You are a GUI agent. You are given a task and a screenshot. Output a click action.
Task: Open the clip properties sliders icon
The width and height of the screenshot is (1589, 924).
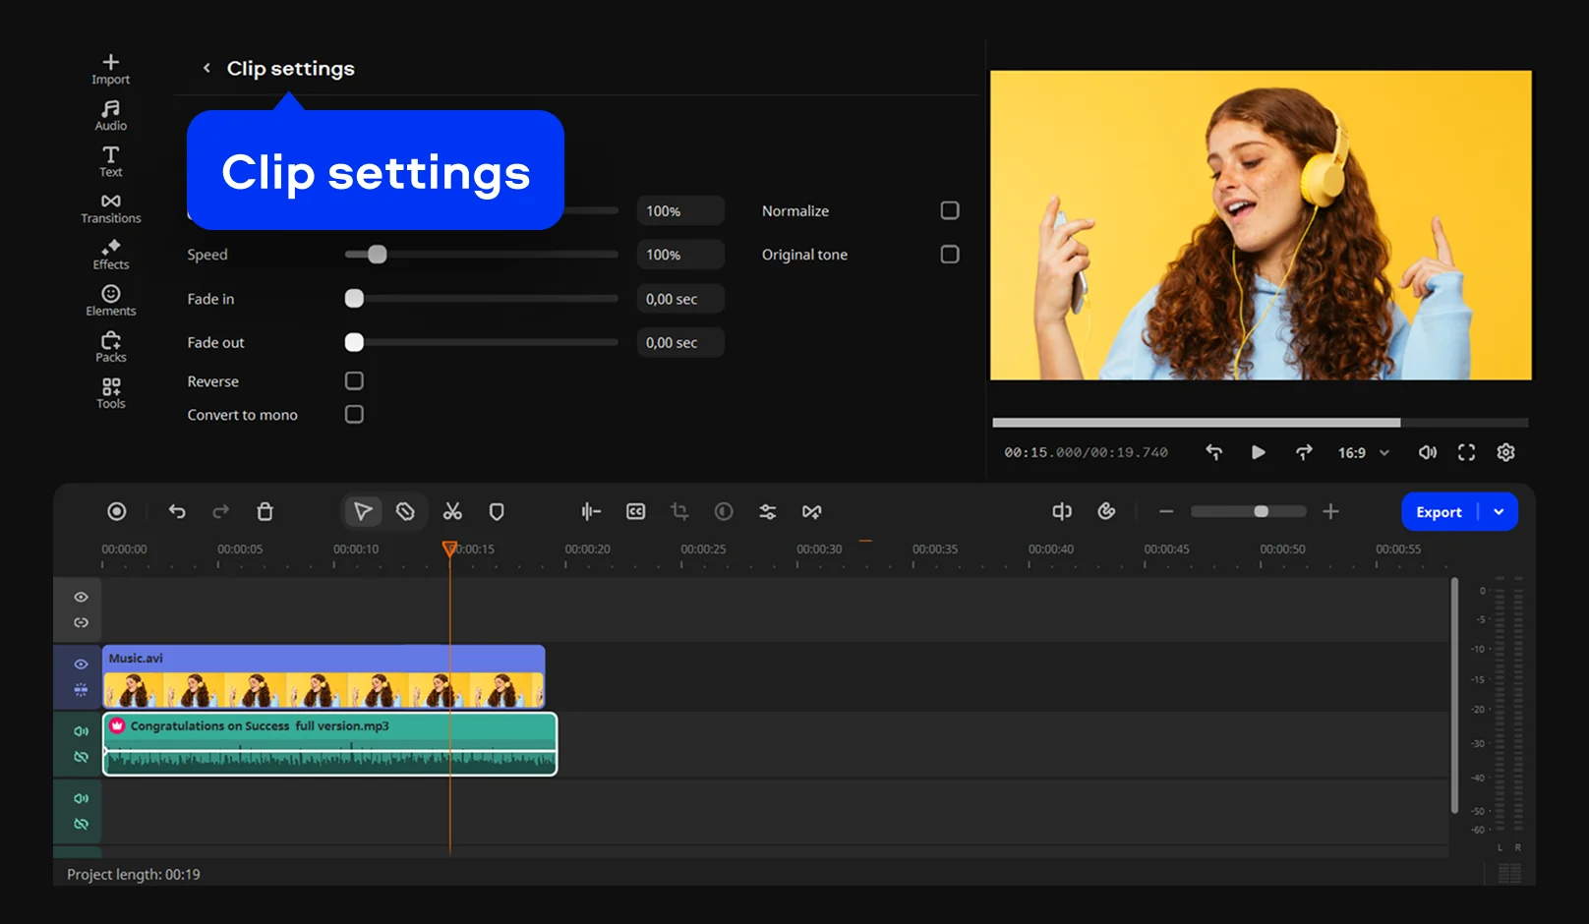click(768, 511)
